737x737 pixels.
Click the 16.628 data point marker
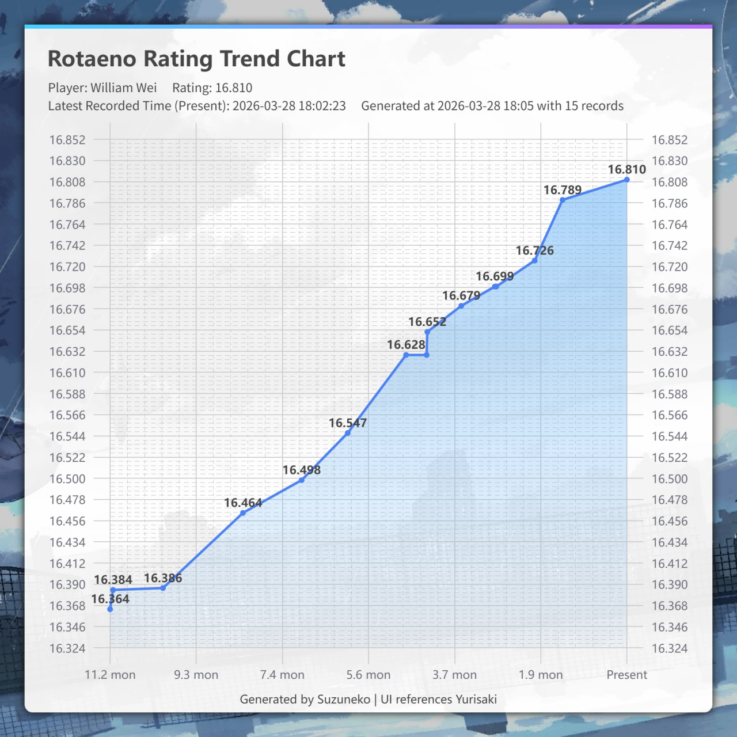(x=406, y=355)
